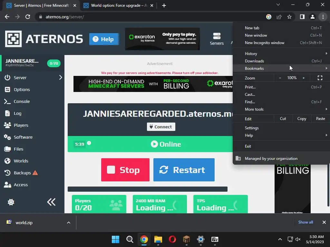The width and height of the screenshot is (330, 247).
Task: Open Downloads from Chrome menu
Action: (x=281, y=61)
